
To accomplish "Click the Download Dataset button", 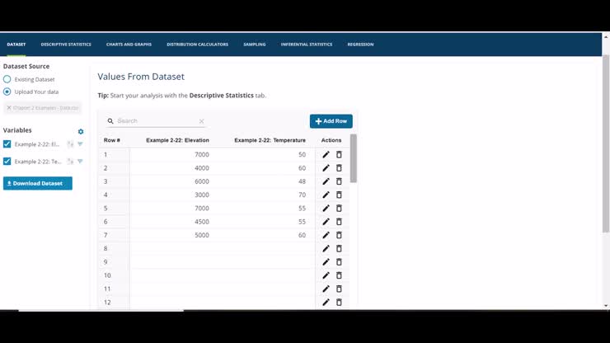I will click(38, 183).
